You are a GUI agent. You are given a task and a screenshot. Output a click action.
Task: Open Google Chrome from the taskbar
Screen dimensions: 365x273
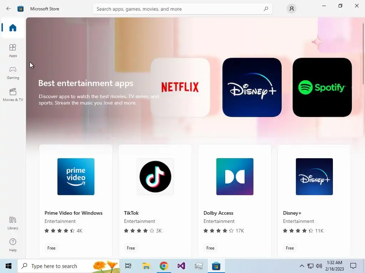pos(164,266)
